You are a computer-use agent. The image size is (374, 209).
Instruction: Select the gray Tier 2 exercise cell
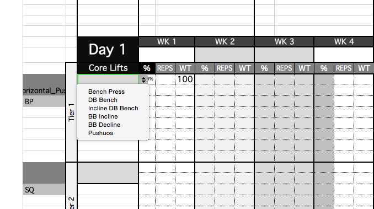(108, 173)
